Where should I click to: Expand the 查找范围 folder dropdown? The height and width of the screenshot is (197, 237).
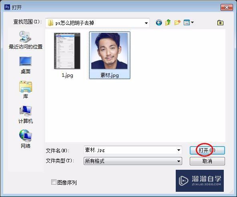pos(146,23)
